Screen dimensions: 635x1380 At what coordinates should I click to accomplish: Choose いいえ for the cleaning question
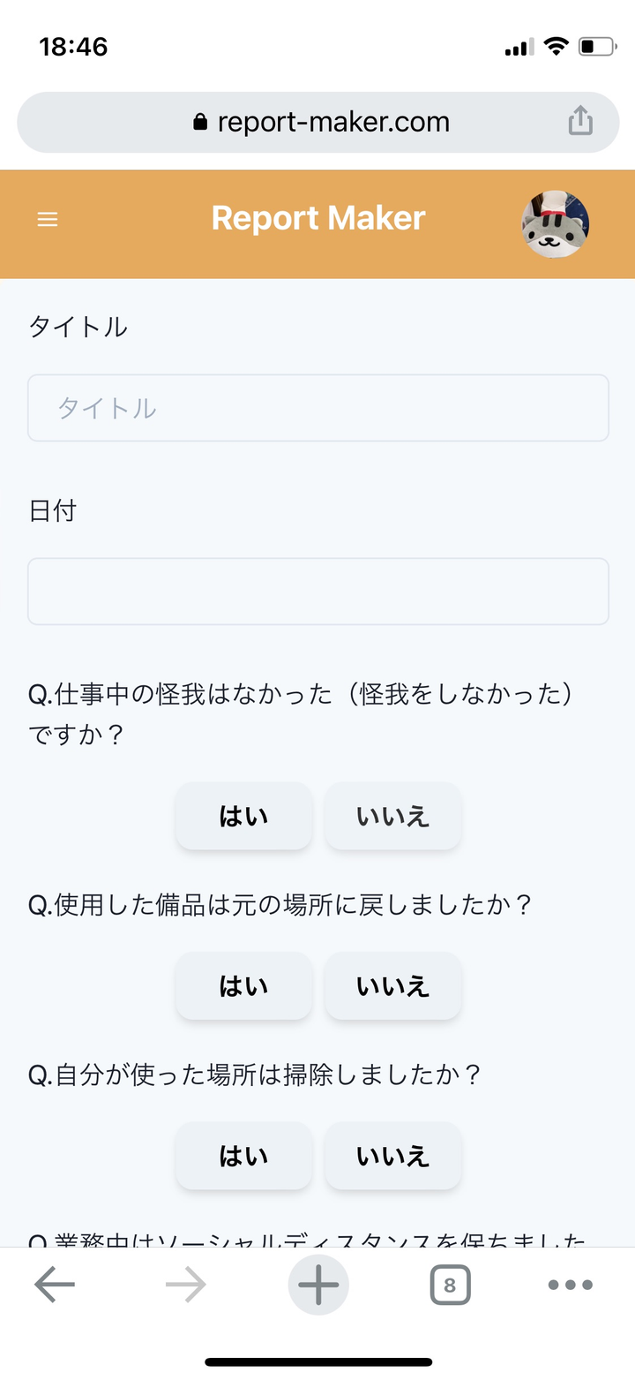(392, 1155)
